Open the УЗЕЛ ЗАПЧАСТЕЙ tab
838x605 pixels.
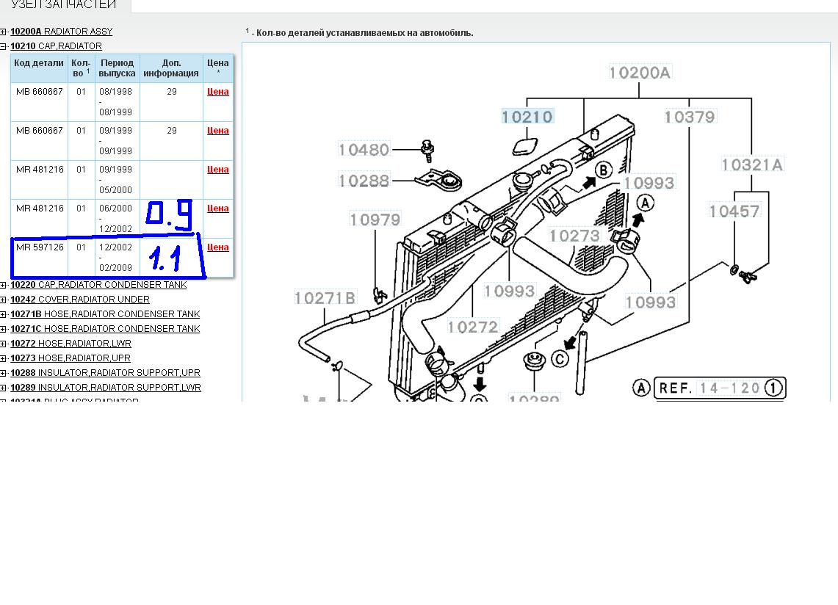pyautogui.click(x=64, y=5)
